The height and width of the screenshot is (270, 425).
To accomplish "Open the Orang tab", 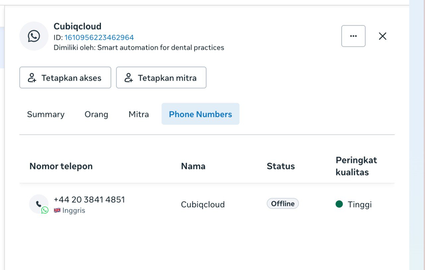I will (x=96, y=114).
